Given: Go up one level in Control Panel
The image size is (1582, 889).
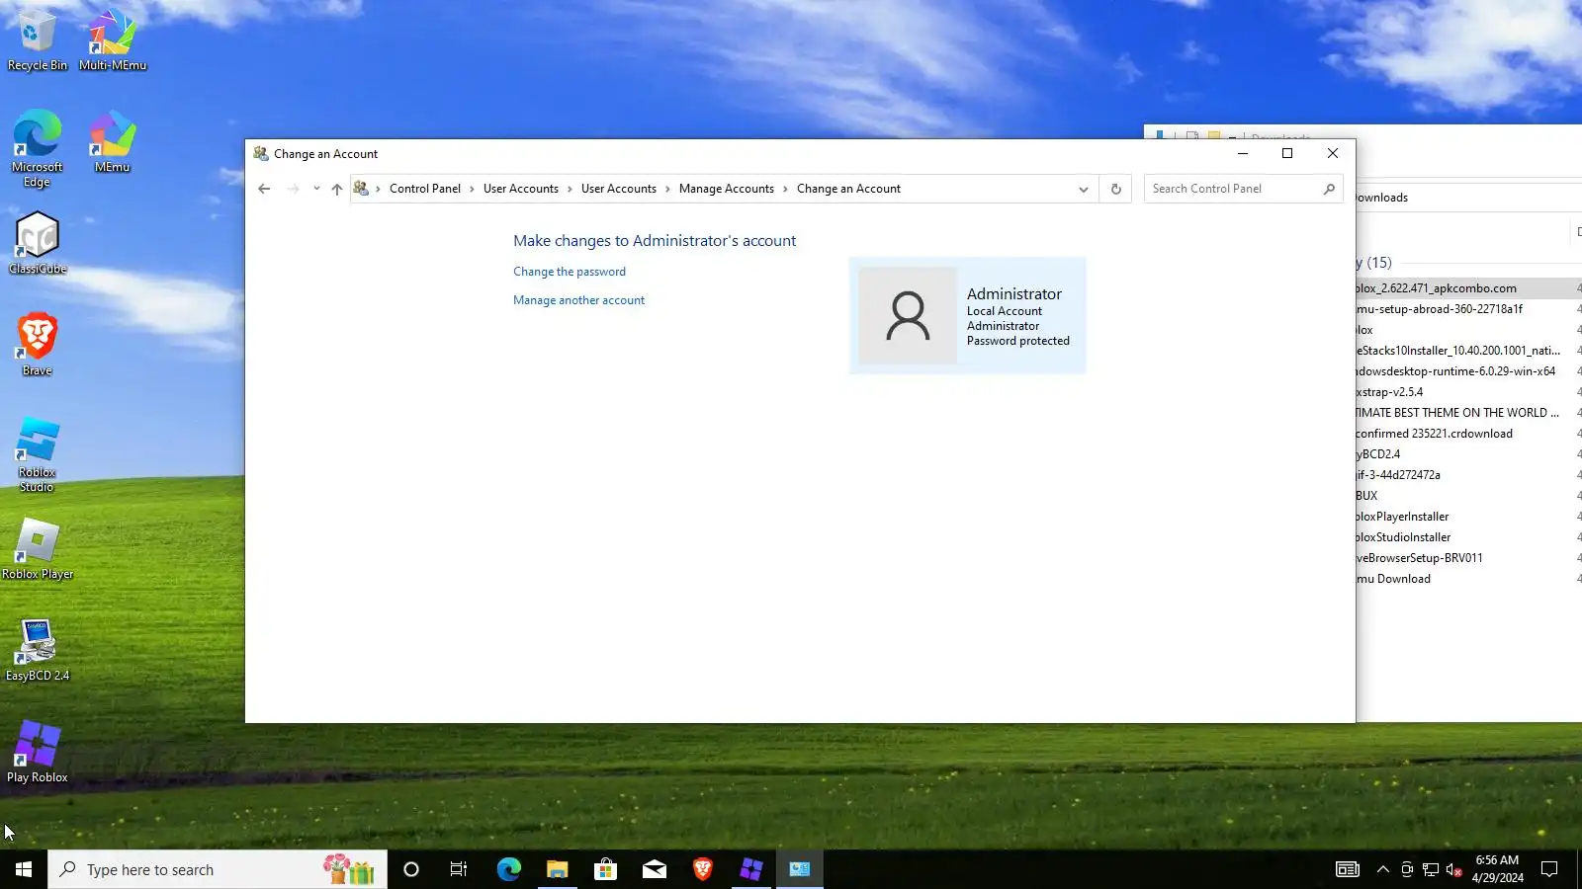Looking at the screenshot, I should (337, 189).
